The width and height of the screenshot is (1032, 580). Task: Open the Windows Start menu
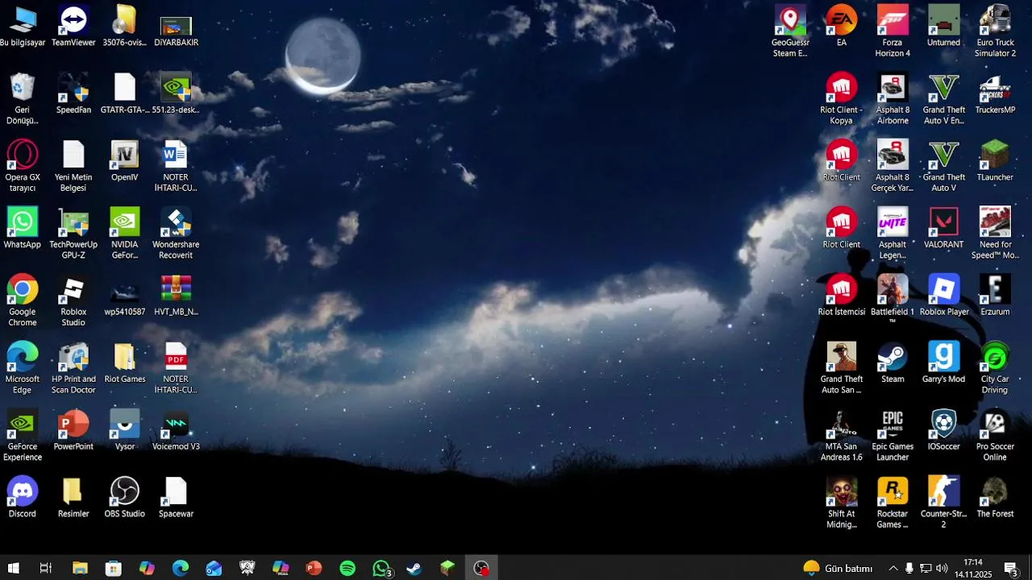pos(14,569)
